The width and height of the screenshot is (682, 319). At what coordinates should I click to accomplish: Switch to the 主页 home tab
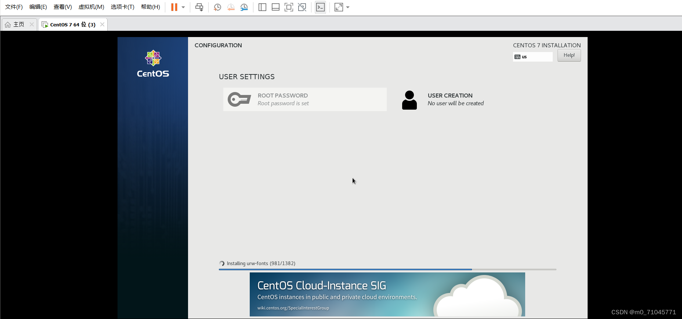click(x=19, y=25)
